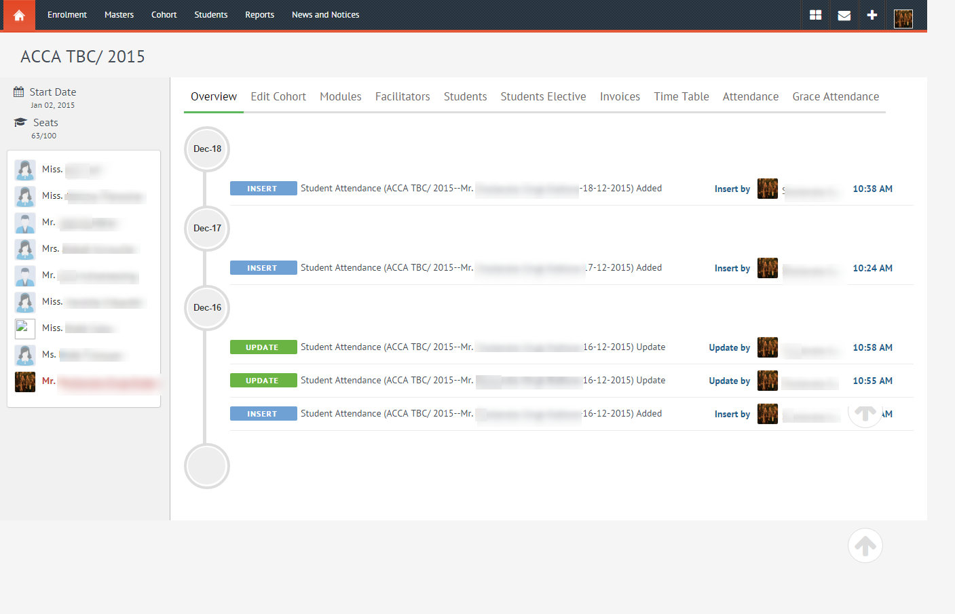
Task: Open the Students menu in top navbar
Action: point(211,15)
